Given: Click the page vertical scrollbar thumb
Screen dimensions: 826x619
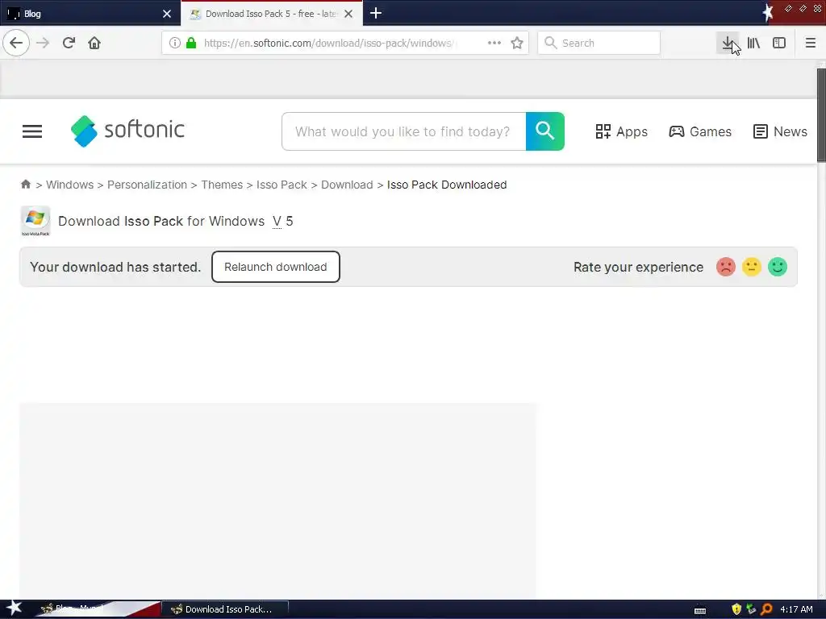Looking at the screenshot, I should click(x=821, y=114).
